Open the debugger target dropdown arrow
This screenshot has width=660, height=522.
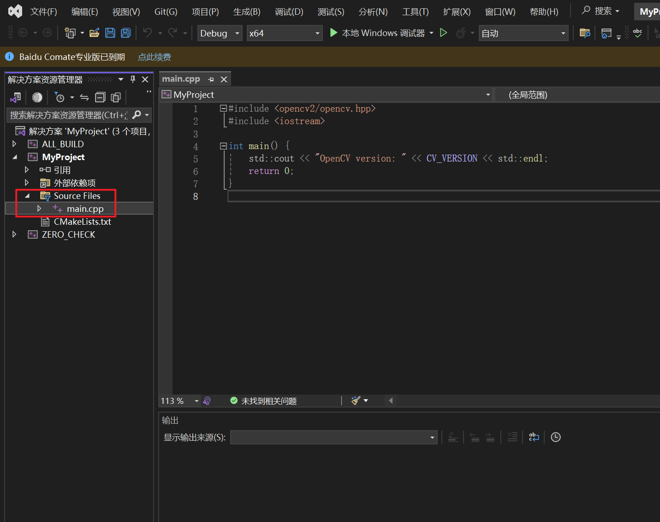click(x=432, y=33)
